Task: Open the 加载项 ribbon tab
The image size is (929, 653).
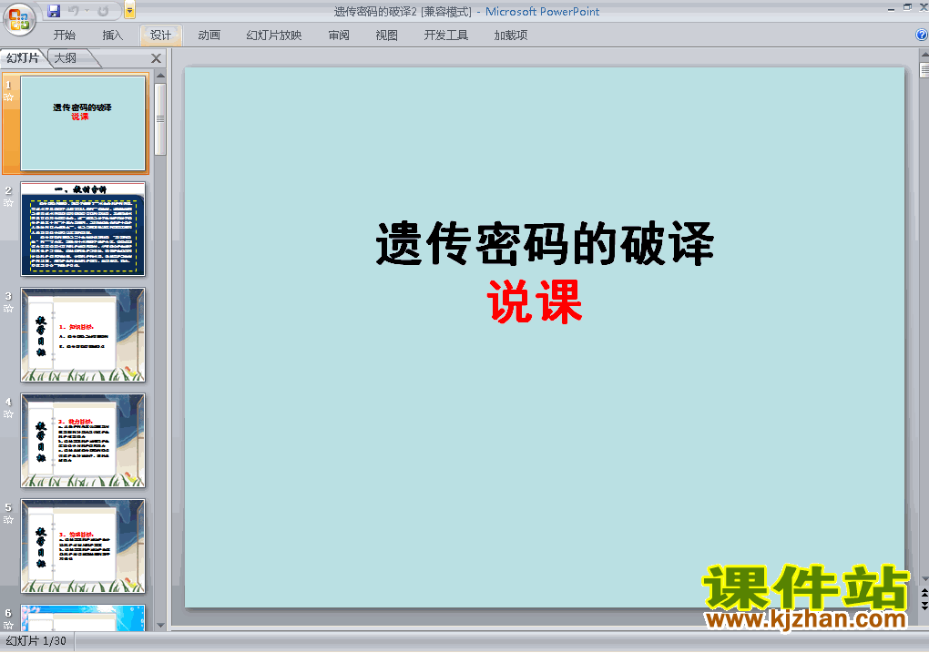Action: pos(510,35)
